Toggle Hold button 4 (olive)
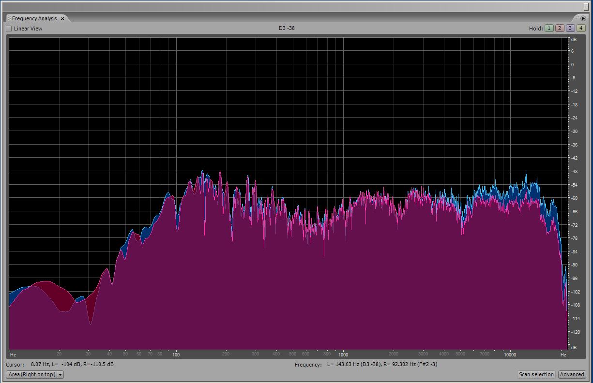The width and height of the screenshot is (593, 383). click(x=581, y=28)
